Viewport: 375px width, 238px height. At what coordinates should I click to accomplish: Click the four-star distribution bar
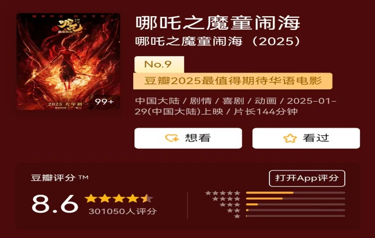coord(295,199)
